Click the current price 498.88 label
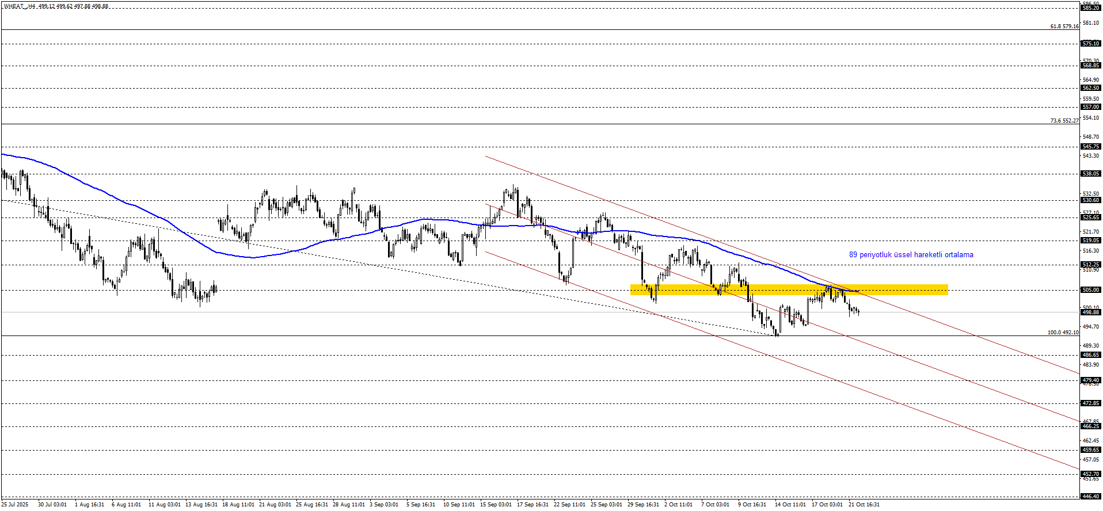Image resolution: width=1103 pixels, height=511 pixels. [1090, 312]
